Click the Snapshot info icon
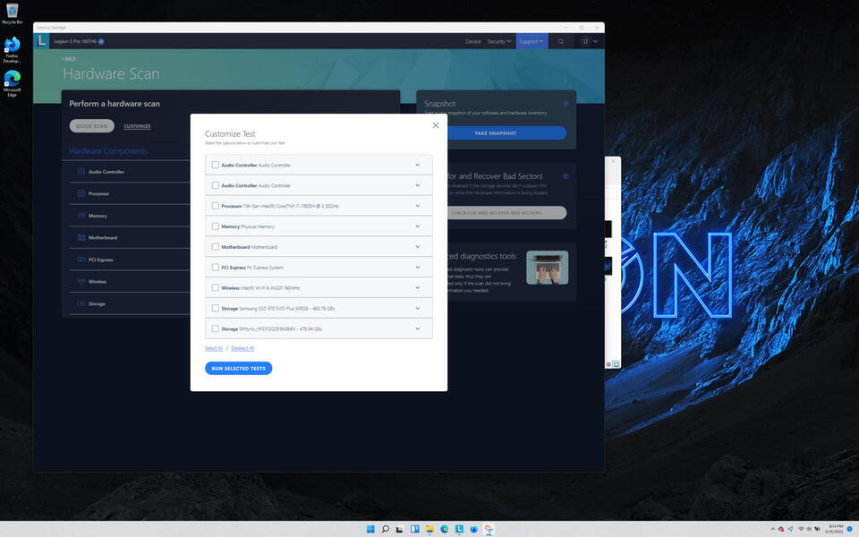Image resolution: width=859 pixels, height=537 pixels. [566, 104]
